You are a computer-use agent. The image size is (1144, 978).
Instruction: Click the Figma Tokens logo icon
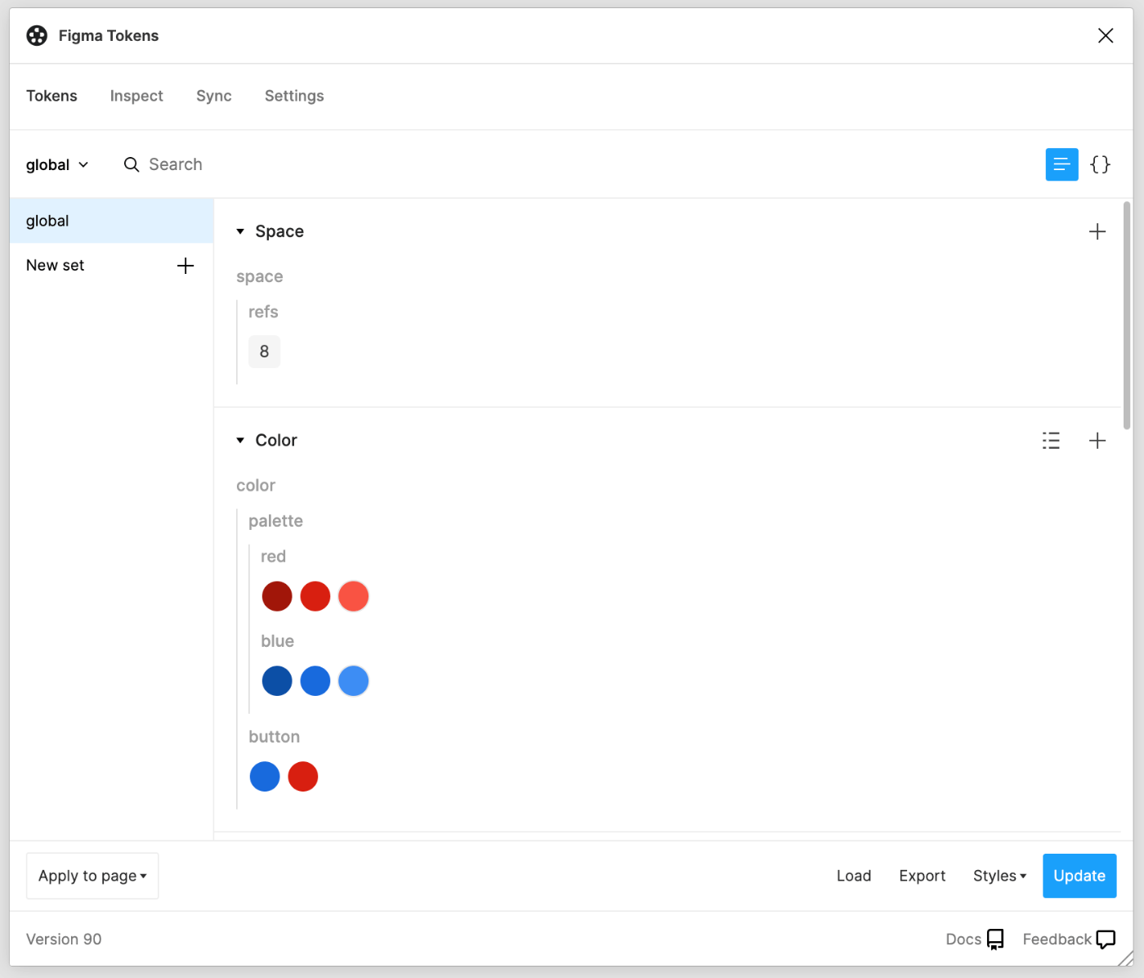[x=37, y=35]
